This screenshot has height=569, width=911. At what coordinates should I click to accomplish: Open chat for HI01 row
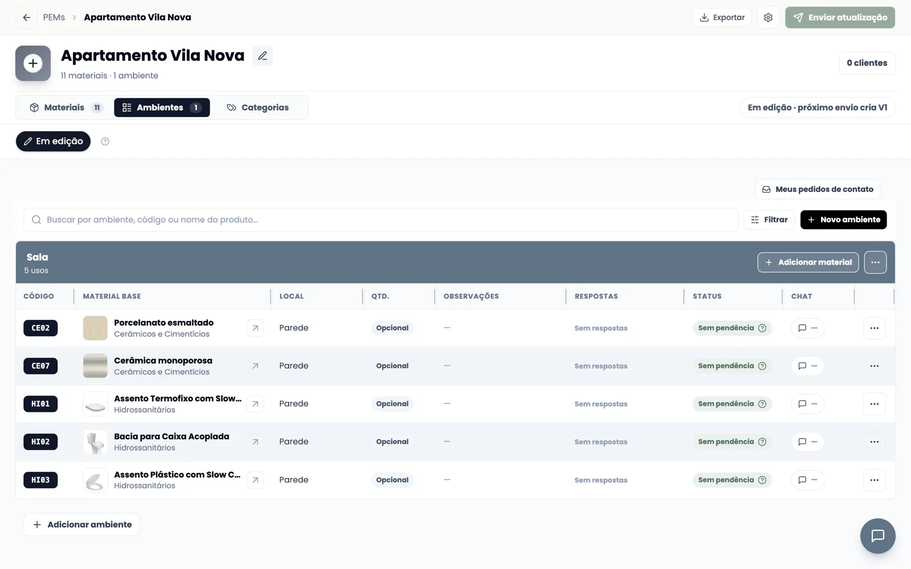point(807,404)
